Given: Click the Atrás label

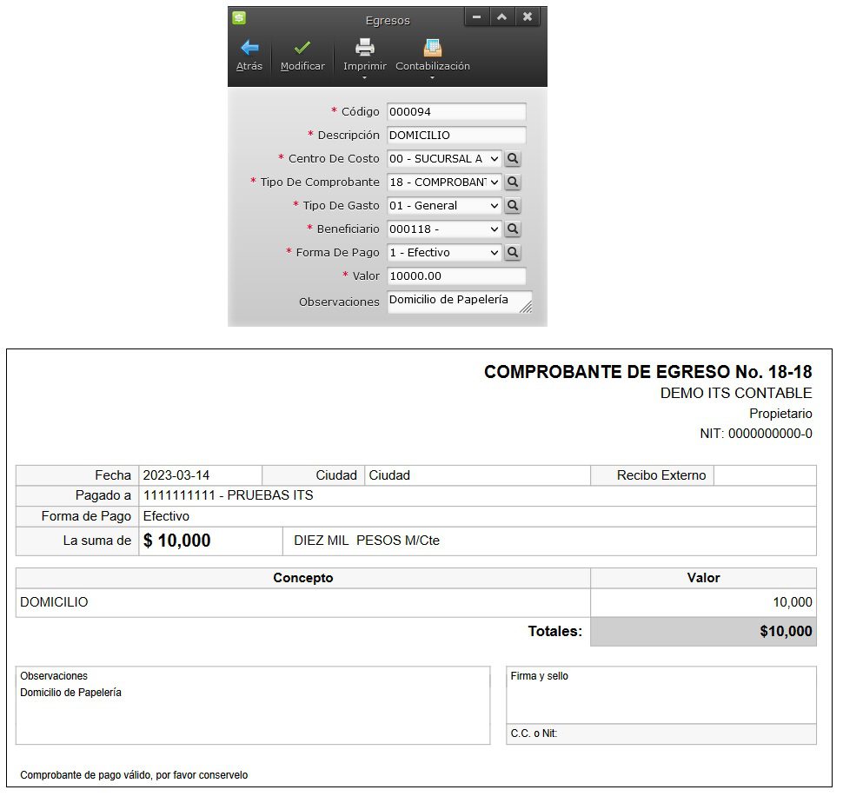Looking at the screenshot, I should coord(249,66).
